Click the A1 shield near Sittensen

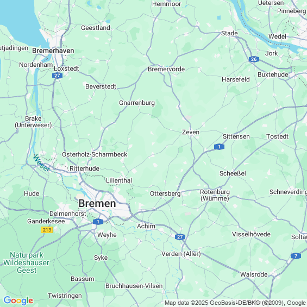[219, 147]
